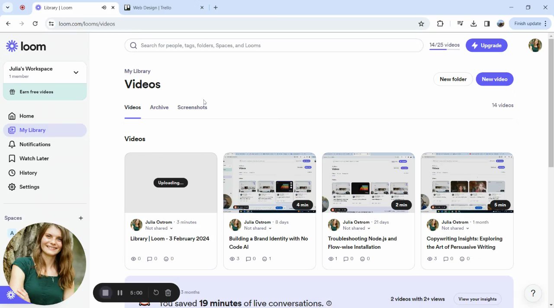
Task: Restart the recording with the undo icon
Action: (156, 293)
